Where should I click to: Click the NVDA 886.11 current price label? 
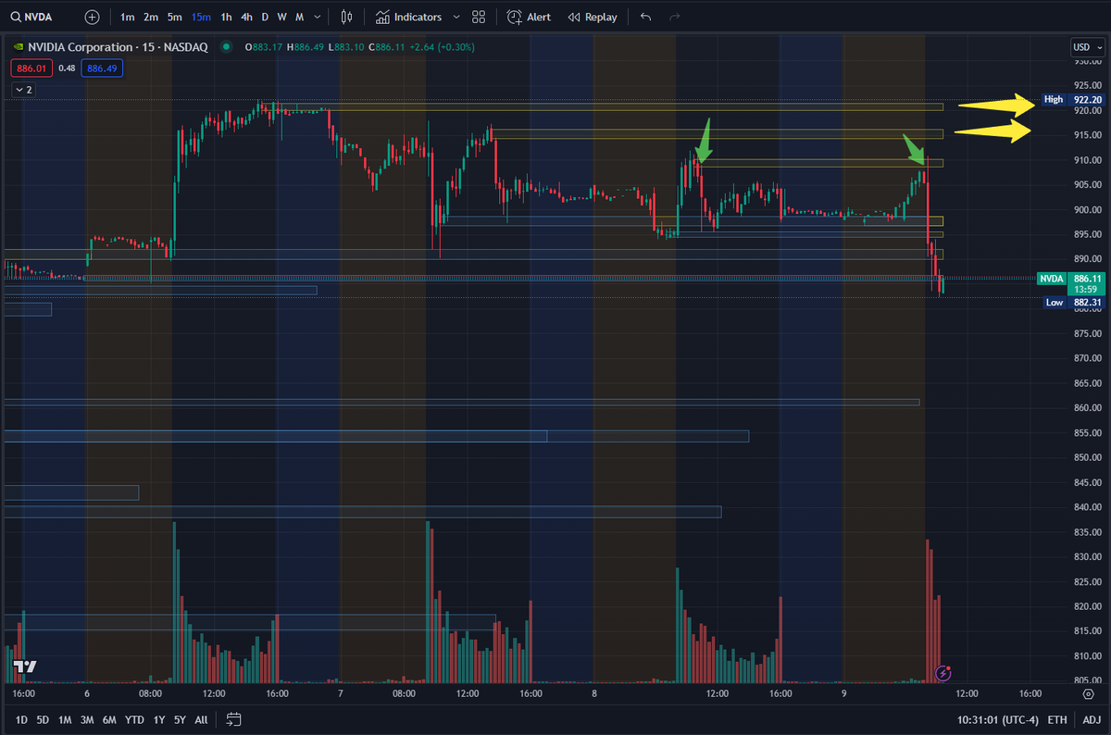click(x=1071, y=279)
